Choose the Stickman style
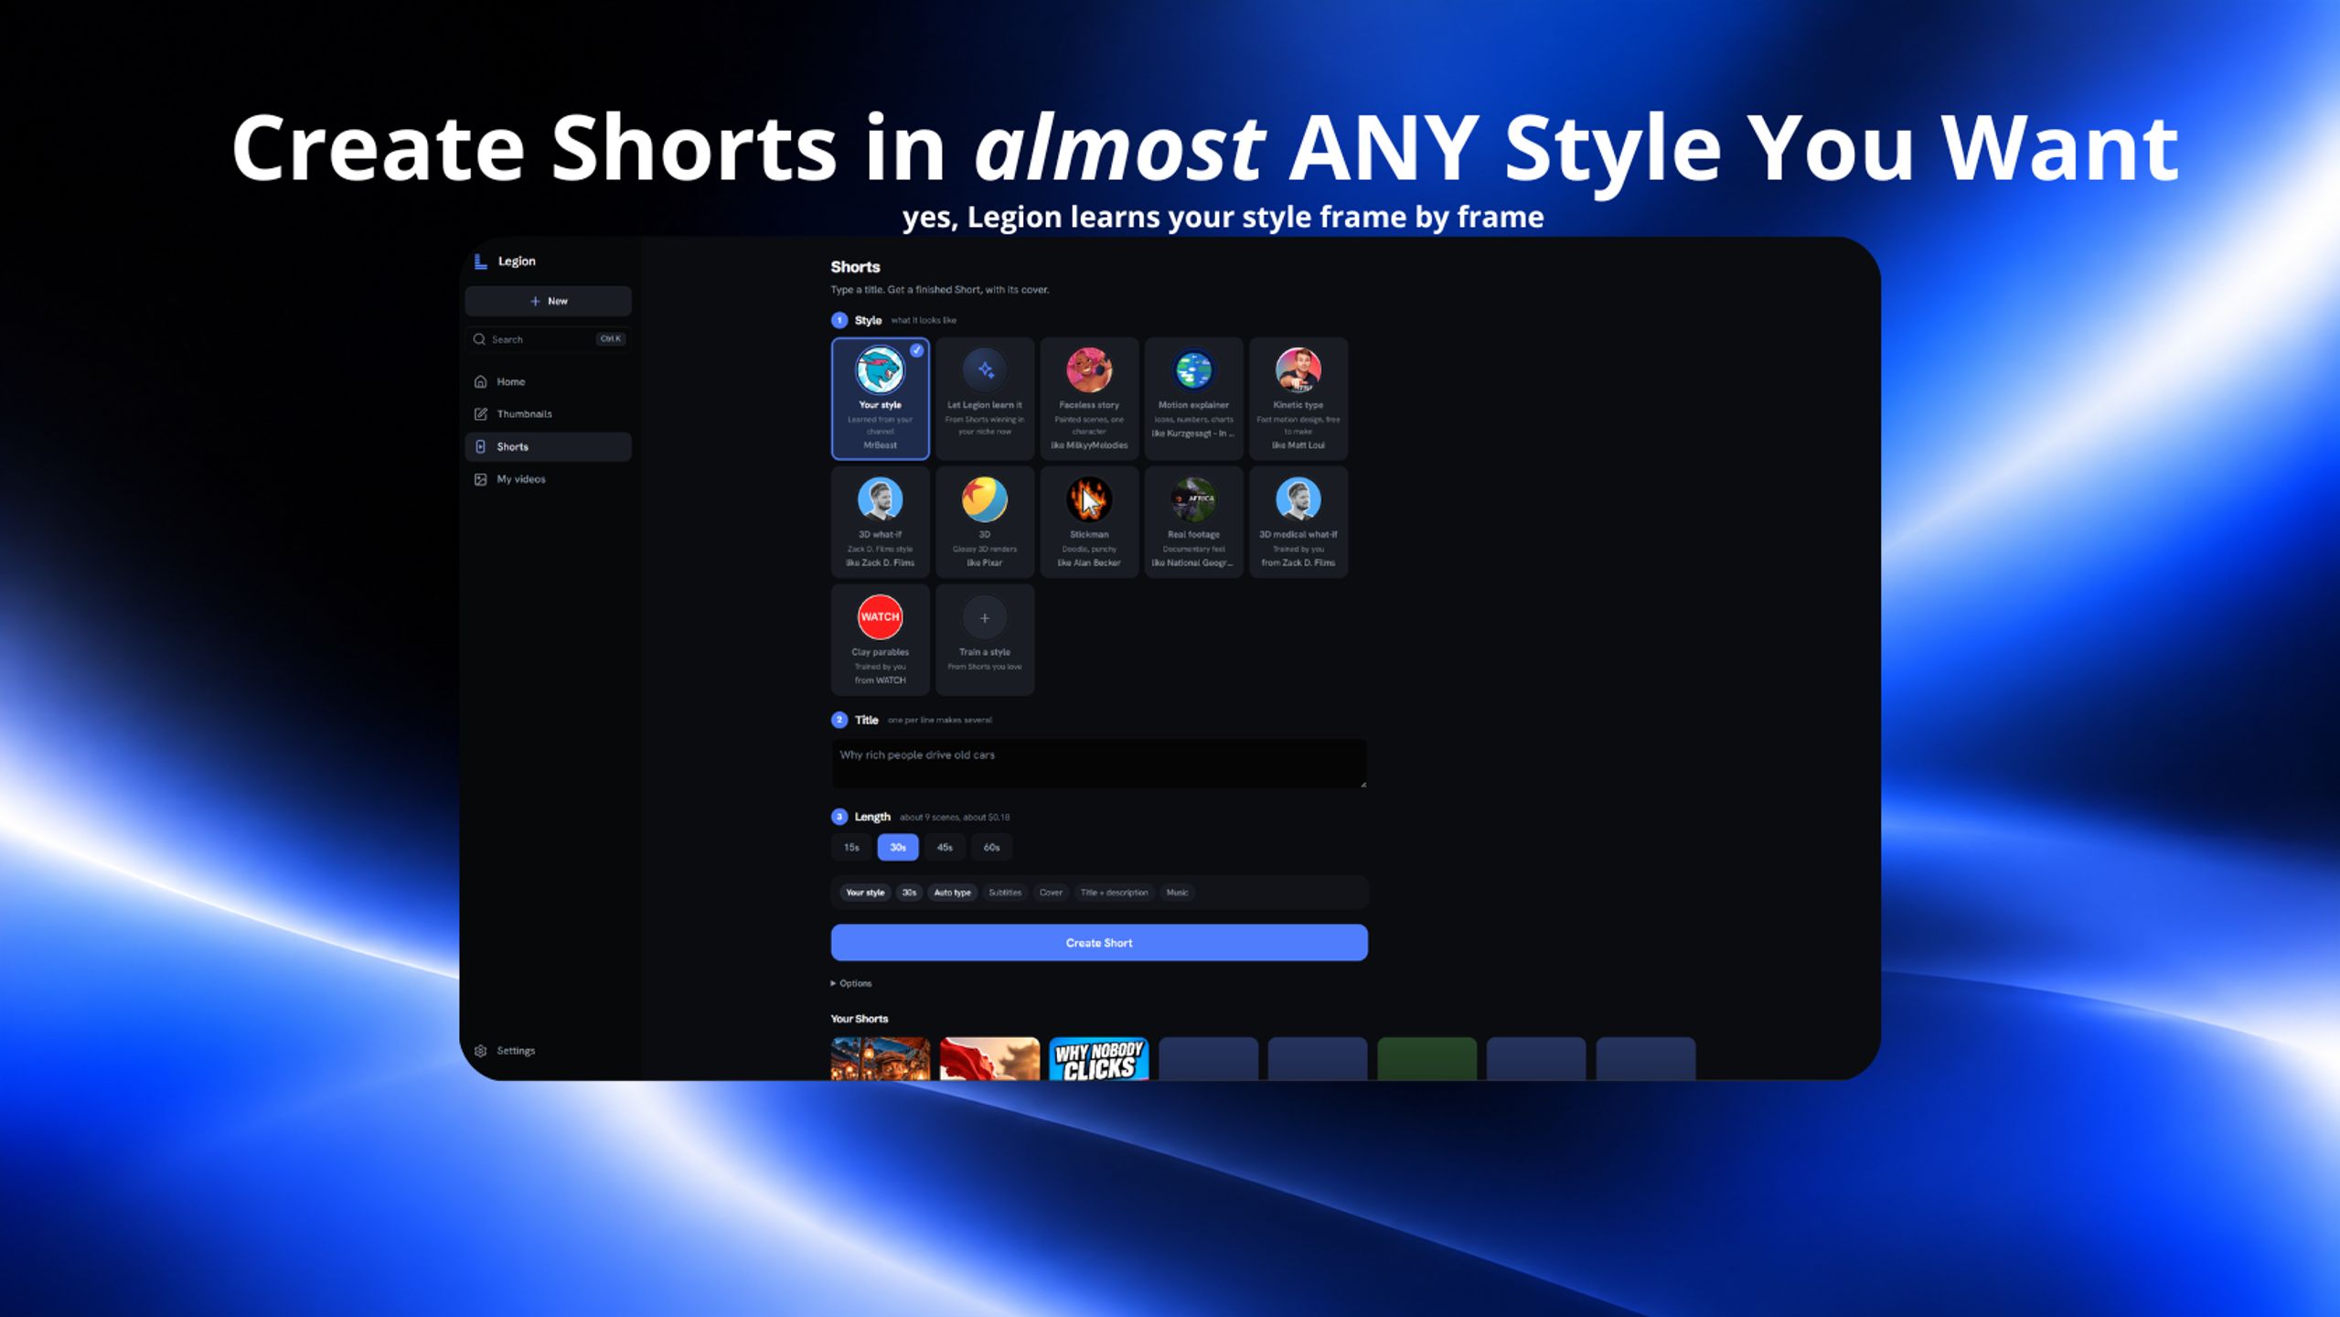2340x1317 pixels. point(1088,522)
